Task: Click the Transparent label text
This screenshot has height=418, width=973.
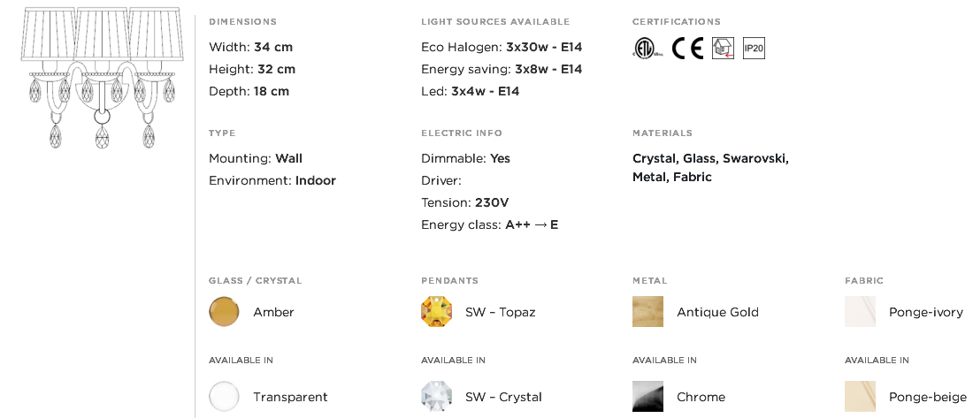Action: (x=290, y=397)
